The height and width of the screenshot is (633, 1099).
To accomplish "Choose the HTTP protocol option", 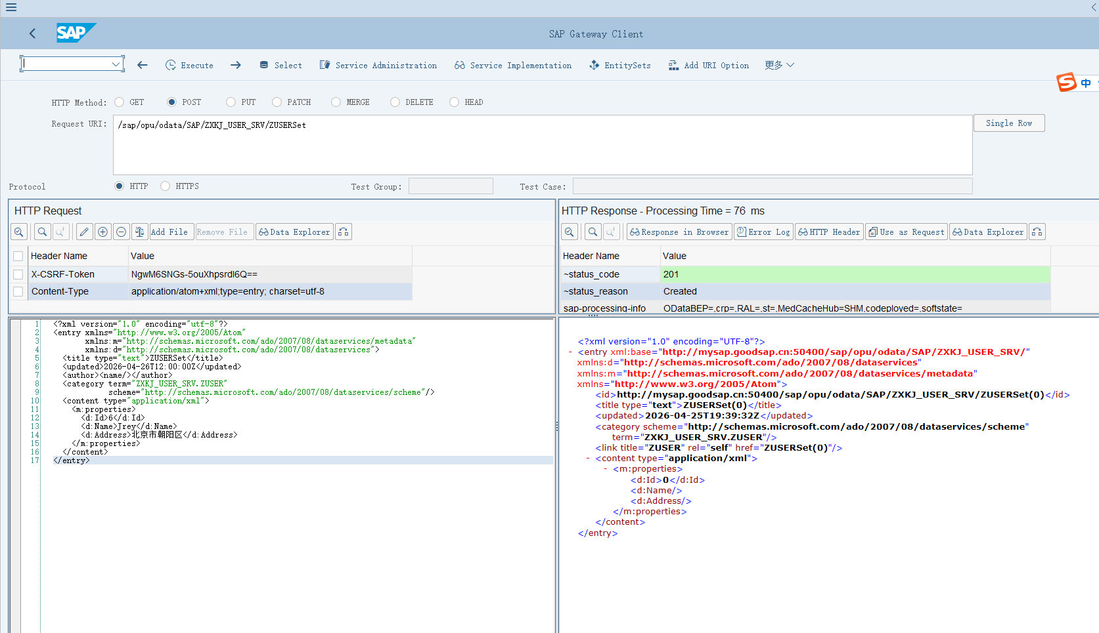I will click(119, 186).
